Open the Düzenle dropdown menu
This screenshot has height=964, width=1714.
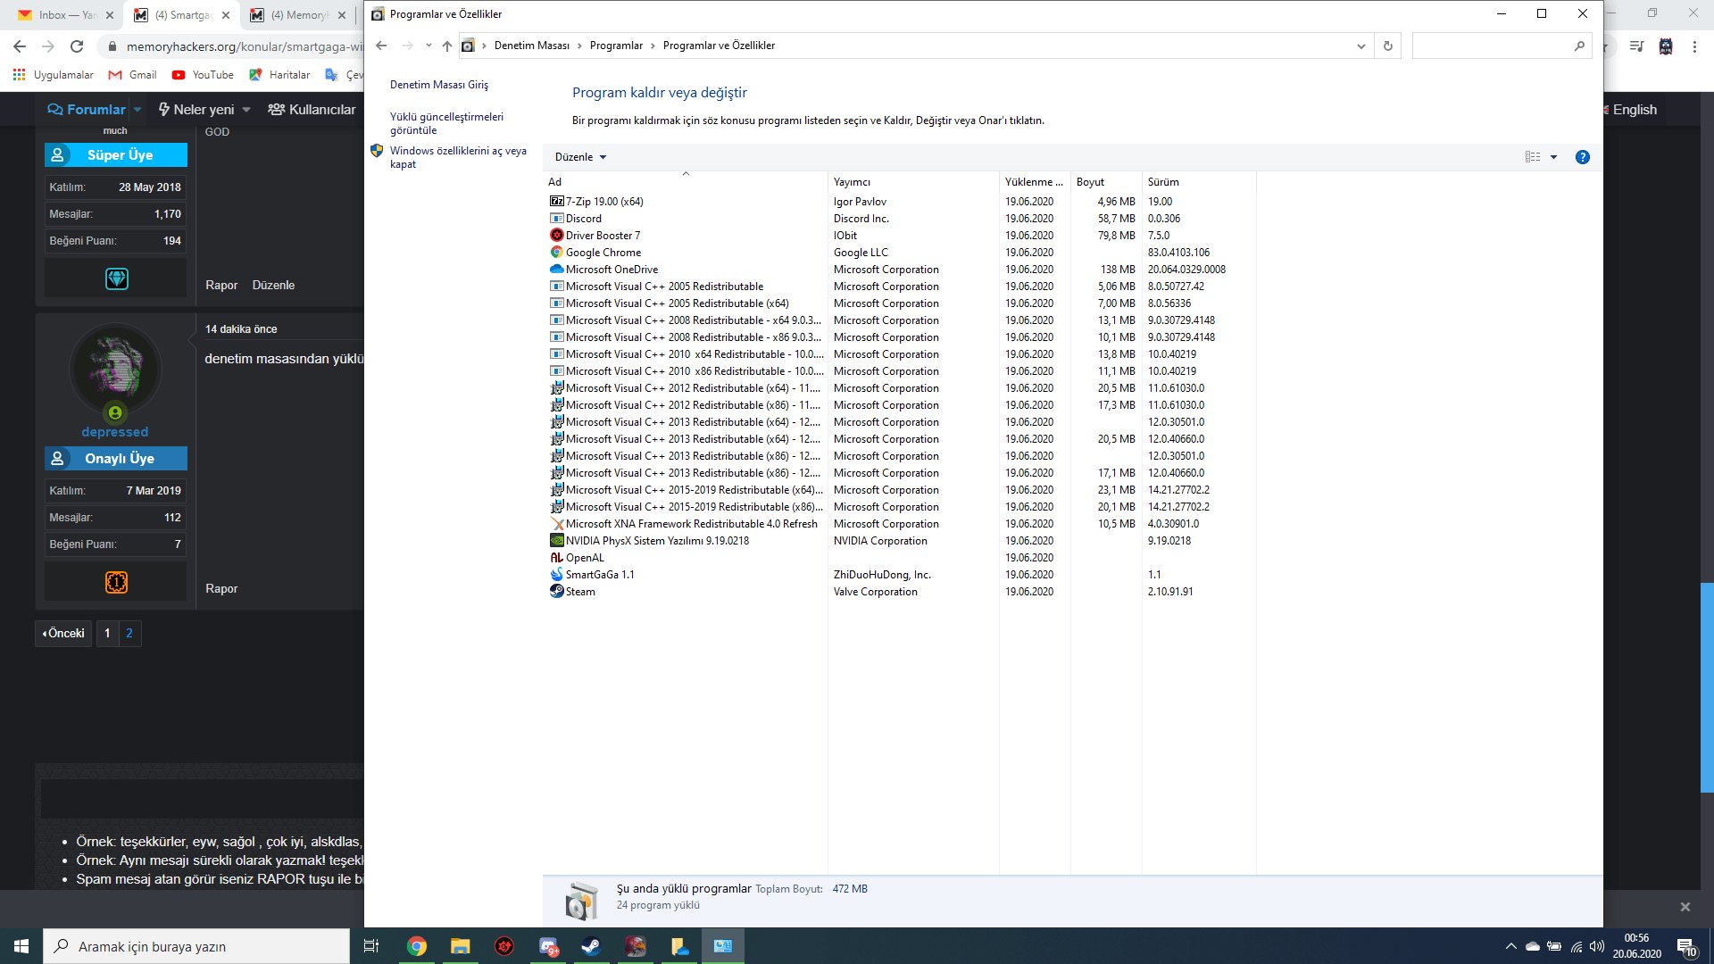tap(580, 157)
